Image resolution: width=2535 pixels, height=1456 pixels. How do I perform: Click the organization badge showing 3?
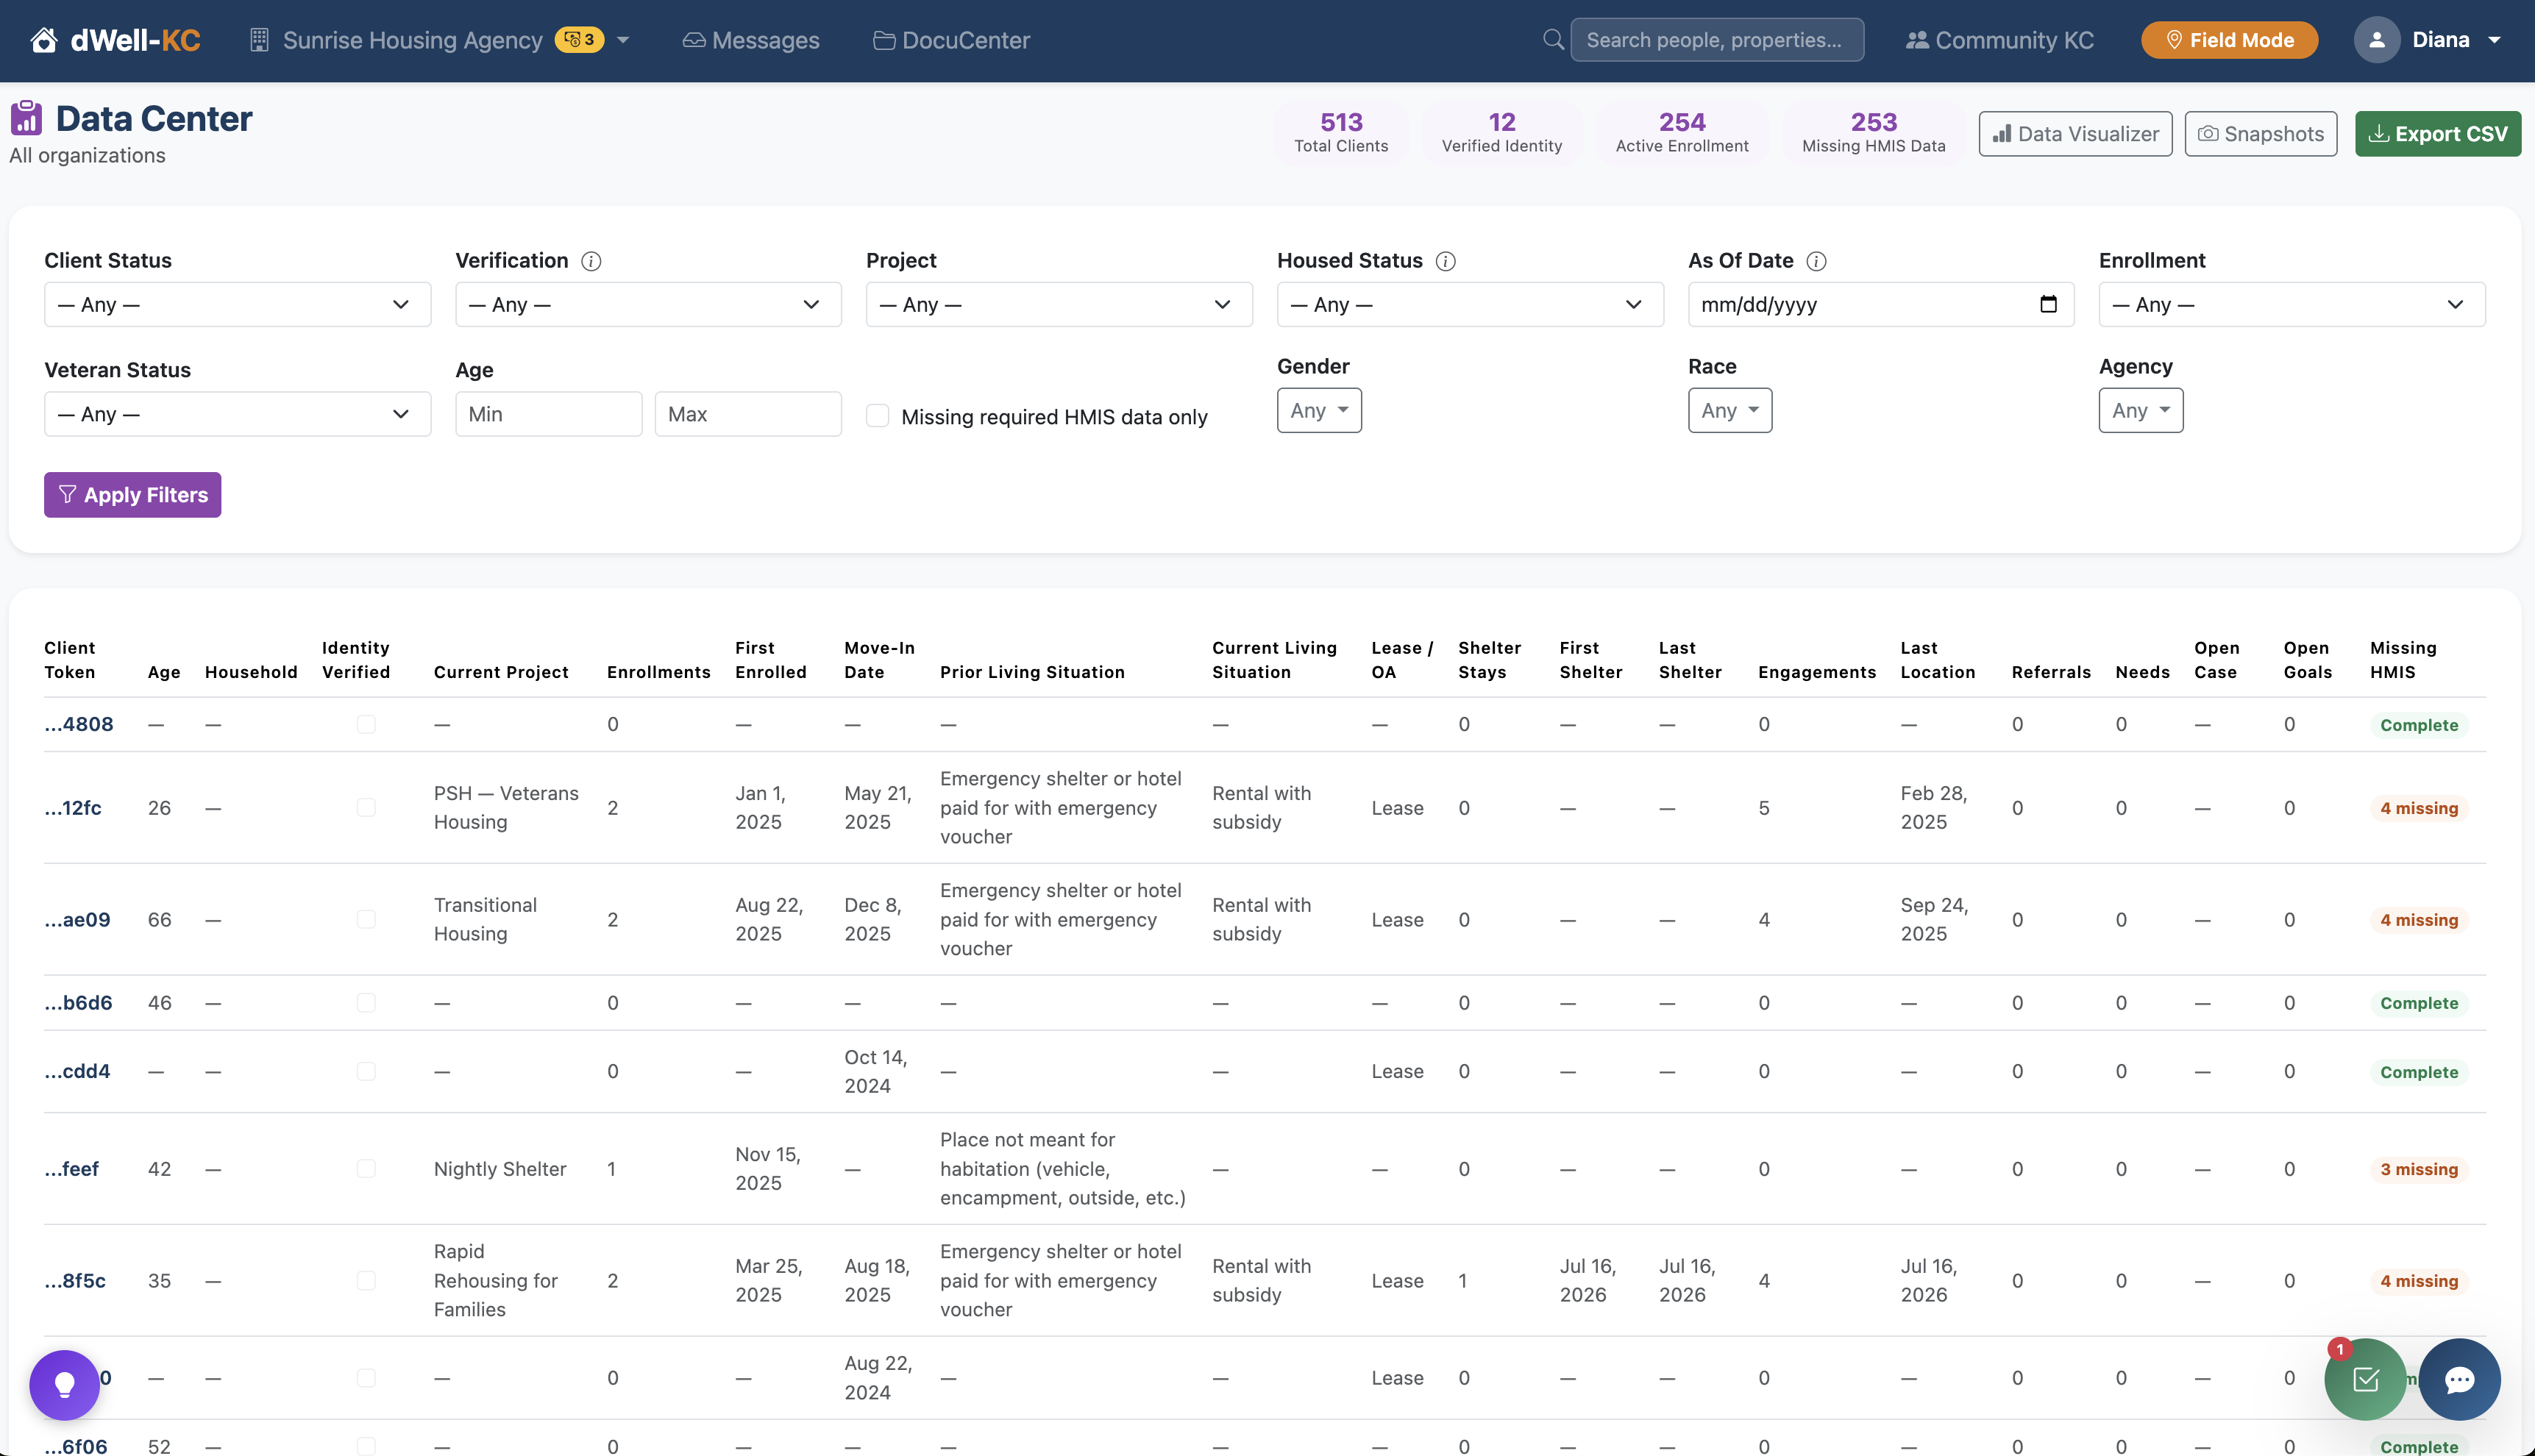click(x=579, y=40)
